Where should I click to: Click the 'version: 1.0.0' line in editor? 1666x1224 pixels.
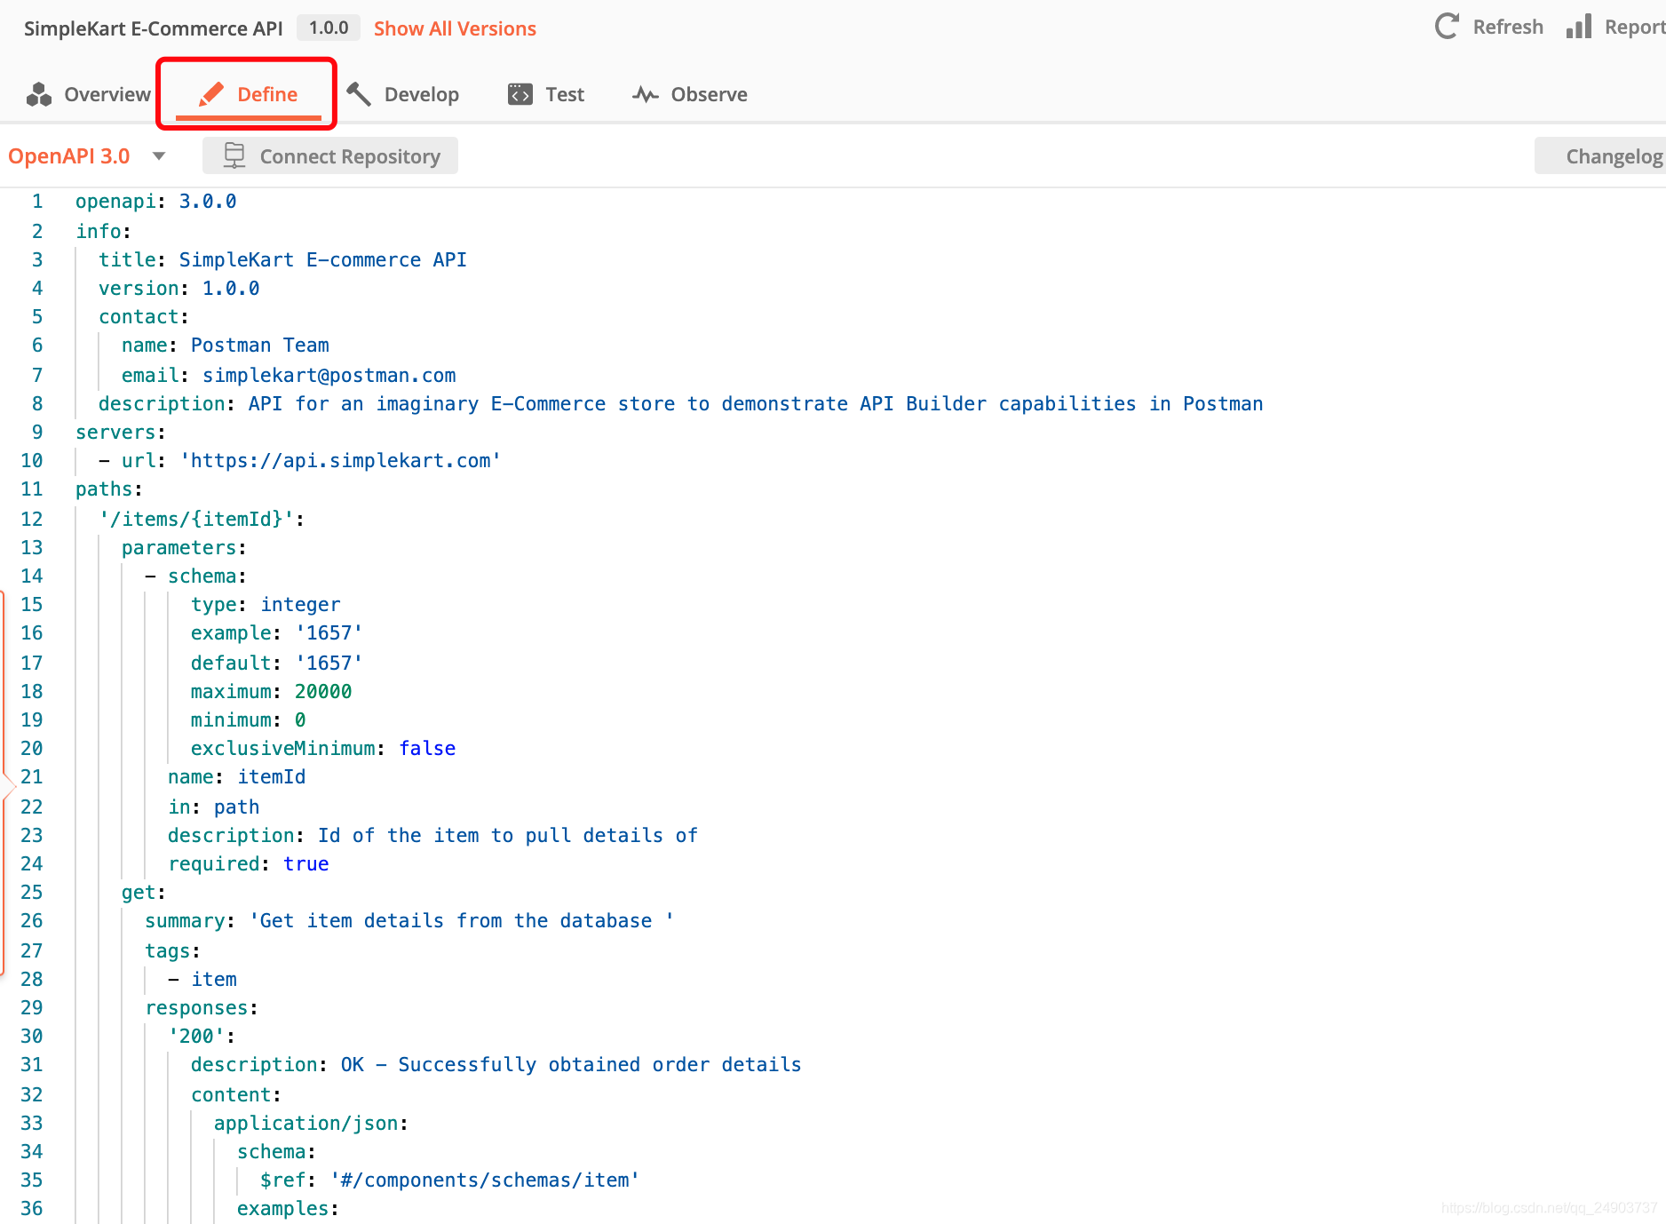pos(179,288)
